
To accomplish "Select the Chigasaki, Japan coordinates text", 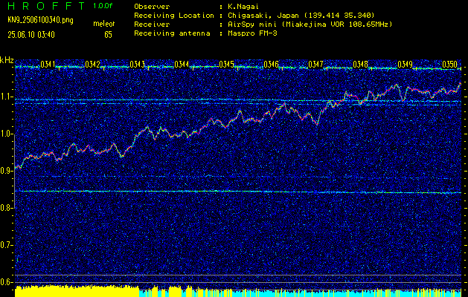I will pyautogui.click(x=301, y=16).
